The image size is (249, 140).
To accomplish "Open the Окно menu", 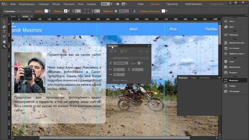I will [81, 4].
